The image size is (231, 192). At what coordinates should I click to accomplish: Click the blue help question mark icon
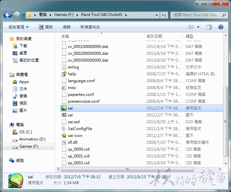[221, 27]
